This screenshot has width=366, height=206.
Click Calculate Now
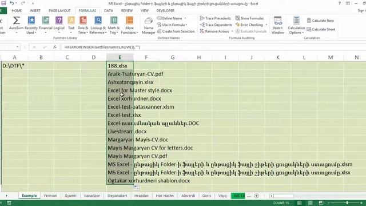(x=320, y=21)
